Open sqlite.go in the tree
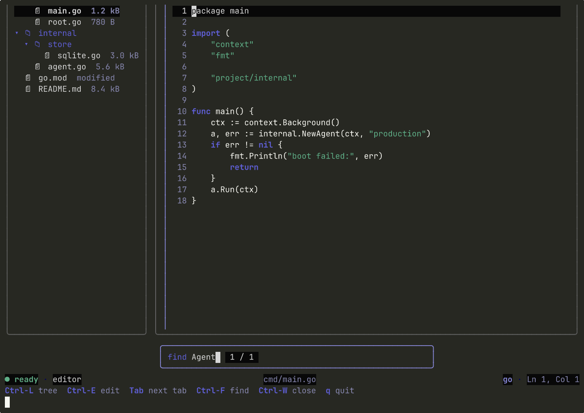The width and height of the screenshot is (584, 413). point(79,55)
